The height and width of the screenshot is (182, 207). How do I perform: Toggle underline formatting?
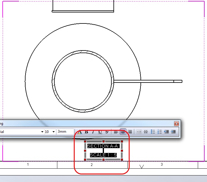coord(100,132)
